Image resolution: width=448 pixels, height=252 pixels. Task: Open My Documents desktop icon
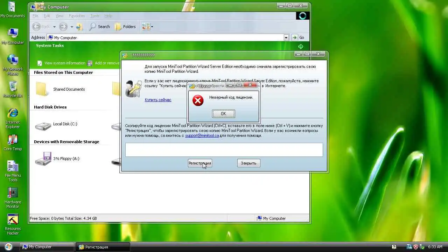click(x=13, y=10)
